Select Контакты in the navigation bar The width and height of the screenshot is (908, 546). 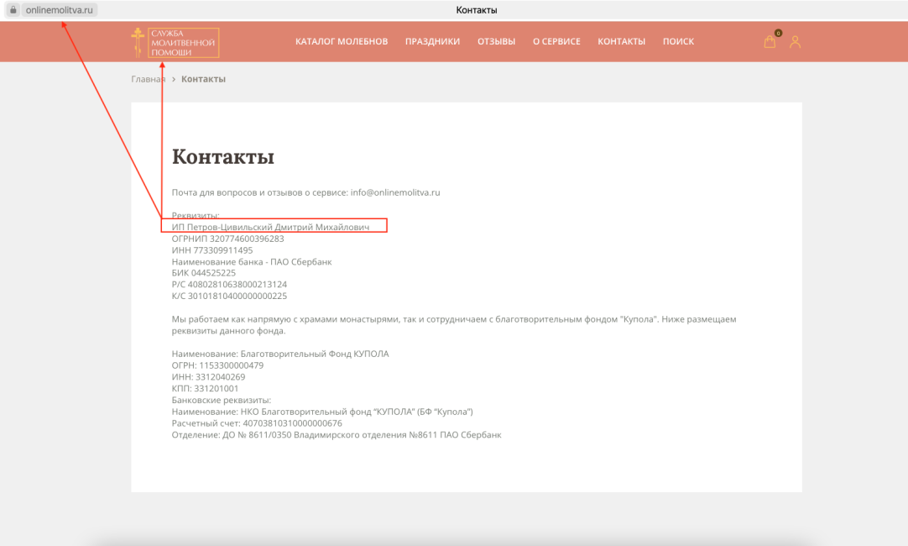[x=621, y=42]
